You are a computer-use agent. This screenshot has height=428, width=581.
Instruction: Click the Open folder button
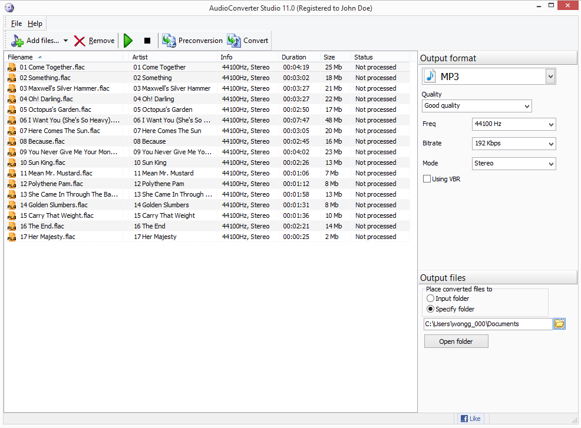tap(456, 341)
